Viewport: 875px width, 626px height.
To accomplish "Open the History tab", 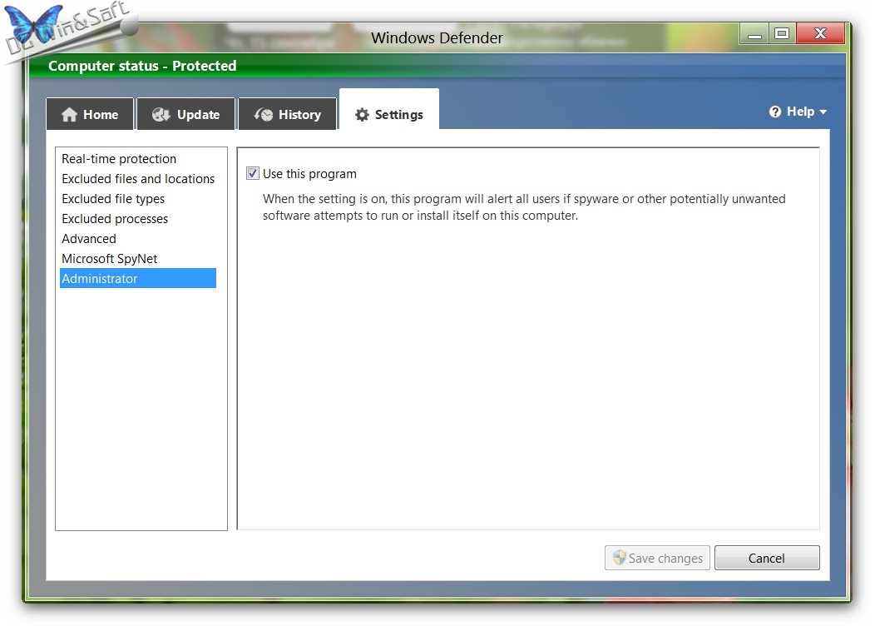I will [288, 114].
